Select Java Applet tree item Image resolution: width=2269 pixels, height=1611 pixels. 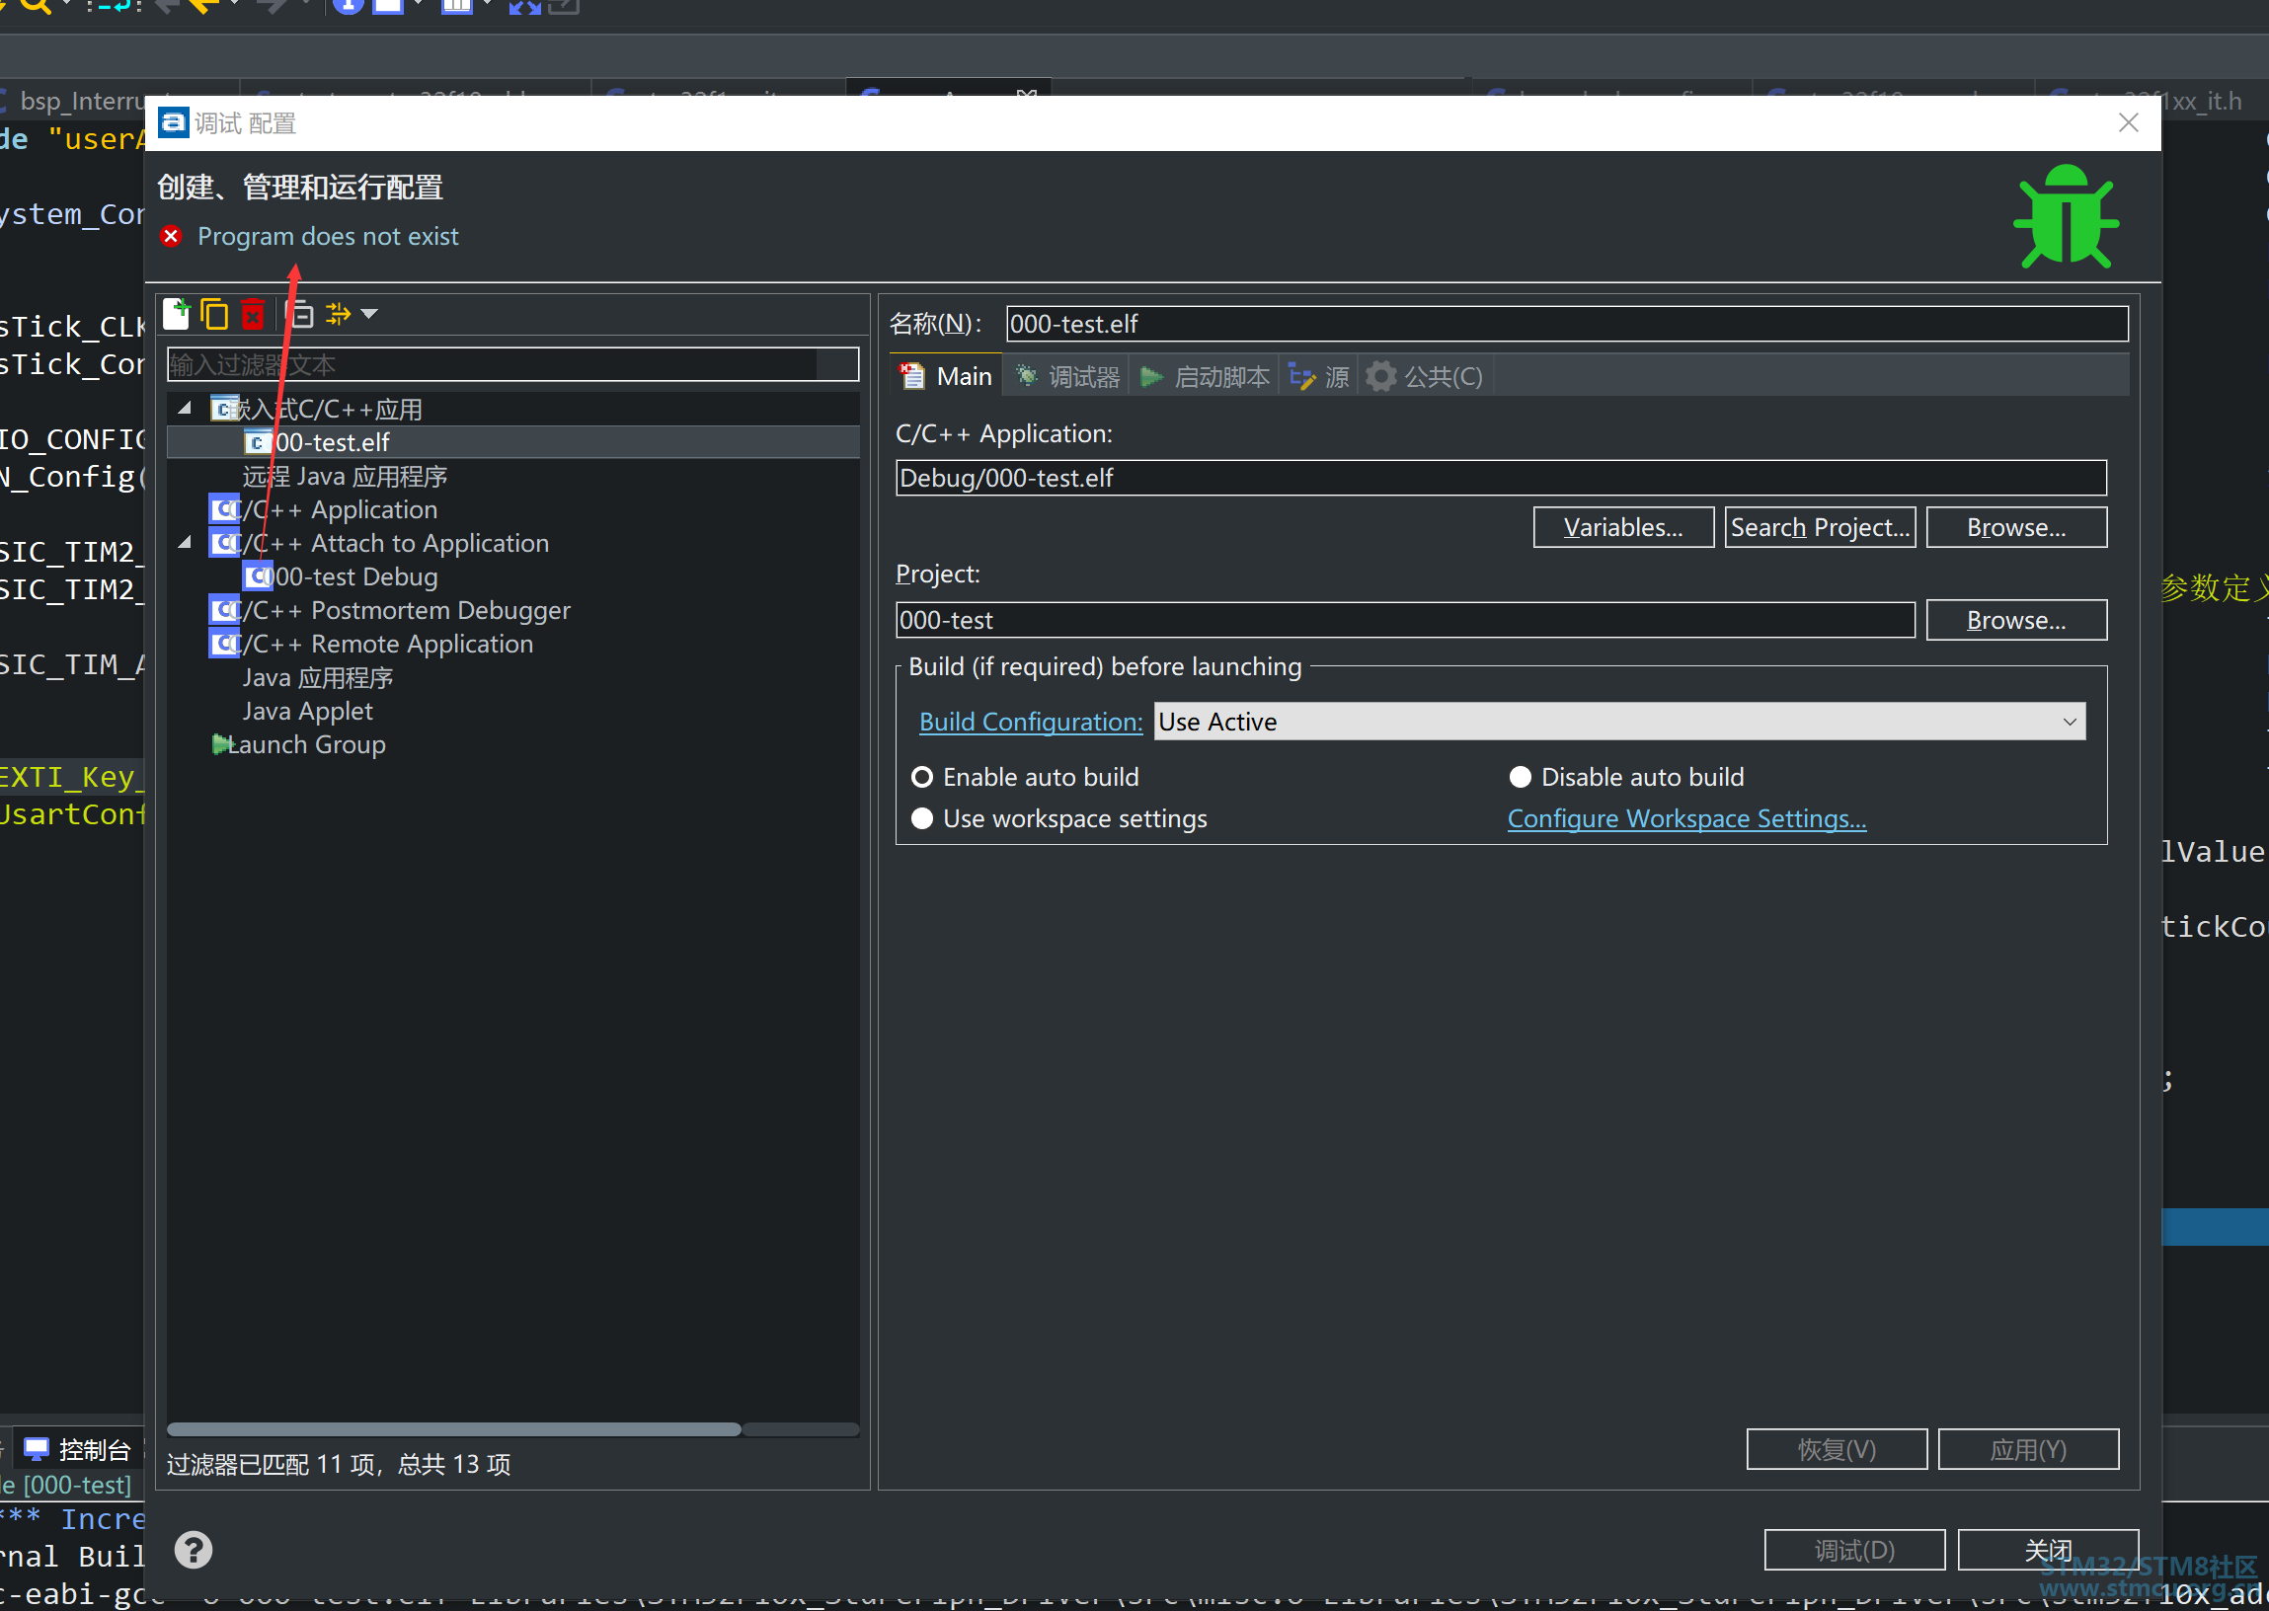tap(307, 712)
